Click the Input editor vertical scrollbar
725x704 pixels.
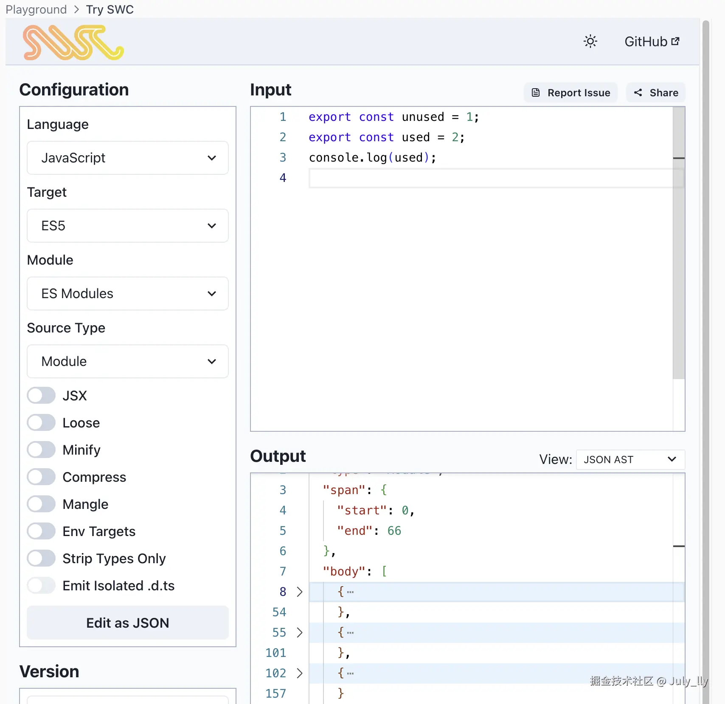pyautogui.click(x=679, y=243)
